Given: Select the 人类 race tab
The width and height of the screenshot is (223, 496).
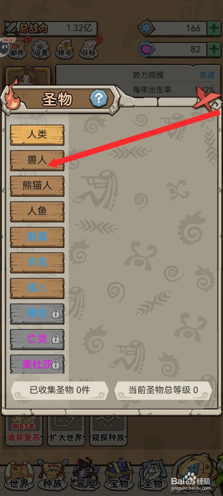Looking at the screenshot, I should click(37, 135).
